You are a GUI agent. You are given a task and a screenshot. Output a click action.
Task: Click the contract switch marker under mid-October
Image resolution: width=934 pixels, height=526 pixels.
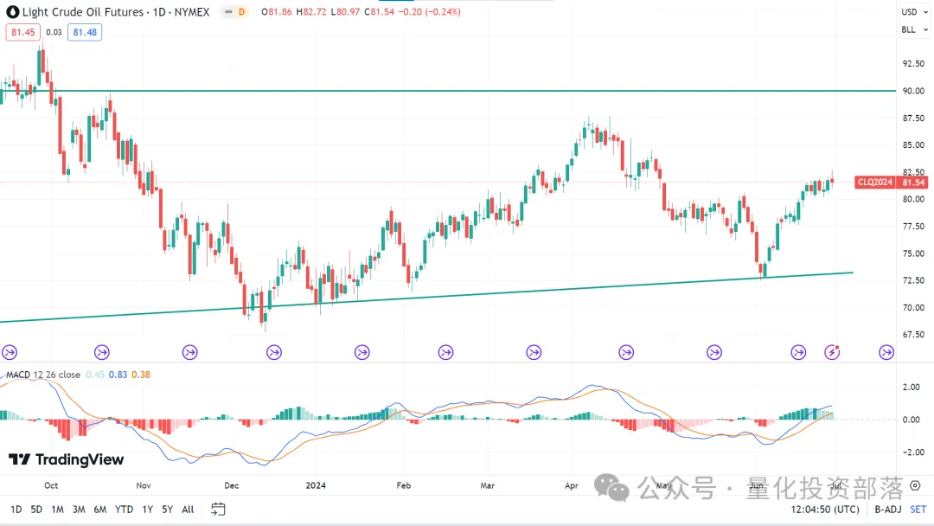tap(102, 352)
